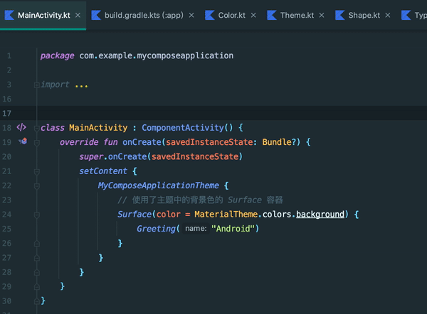Follow the underlined 'background' reference
This screenshot has height=314, width=427.
click(320, 215)
